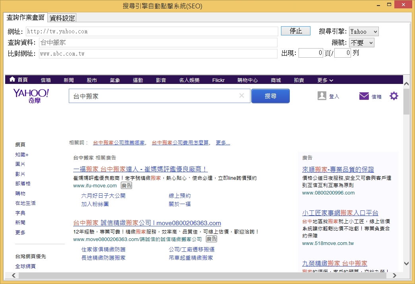
Task: Open the settings gear icon
Action: coord(394,96)
